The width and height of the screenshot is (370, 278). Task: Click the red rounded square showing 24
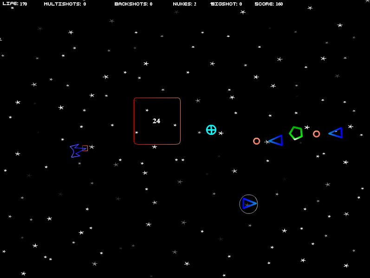157,121
